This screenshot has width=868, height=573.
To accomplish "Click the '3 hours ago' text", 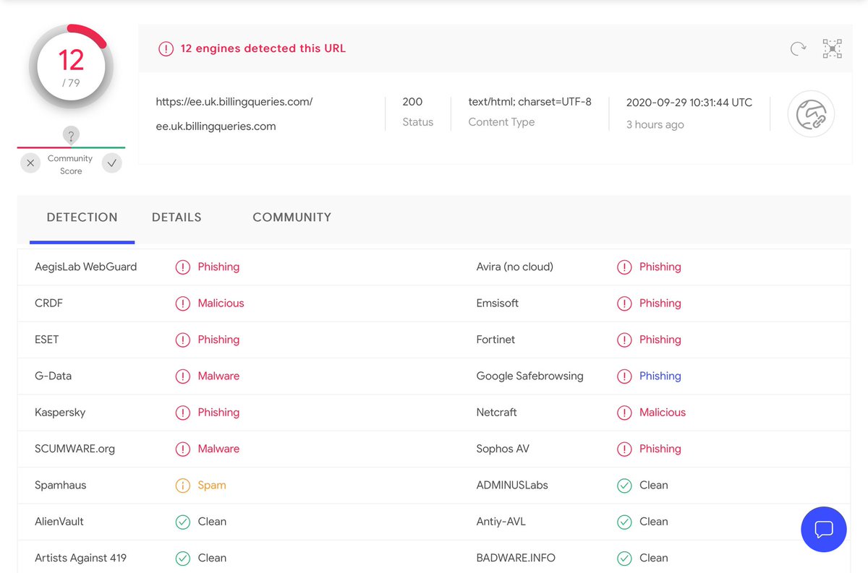I will [655, 124].
